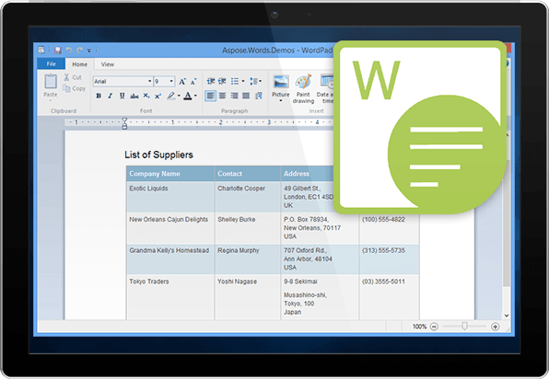Image resolution: width=549 pixels, height=379 pixels.
Task: Open the File menu tab
Action: tap(51, 64)
